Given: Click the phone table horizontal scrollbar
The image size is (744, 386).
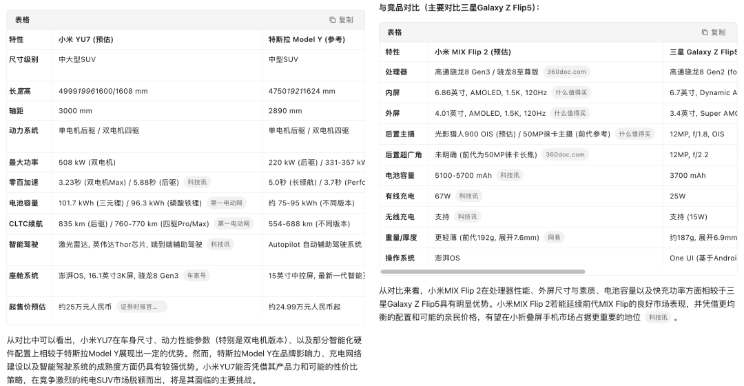Looking at the screenshot, I should coord(482,272).
